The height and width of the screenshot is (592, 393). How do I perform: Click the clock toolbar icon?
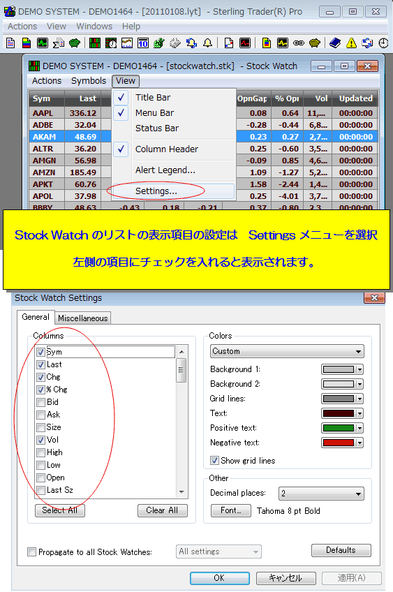pyautogui.click(x=383, y=43)
